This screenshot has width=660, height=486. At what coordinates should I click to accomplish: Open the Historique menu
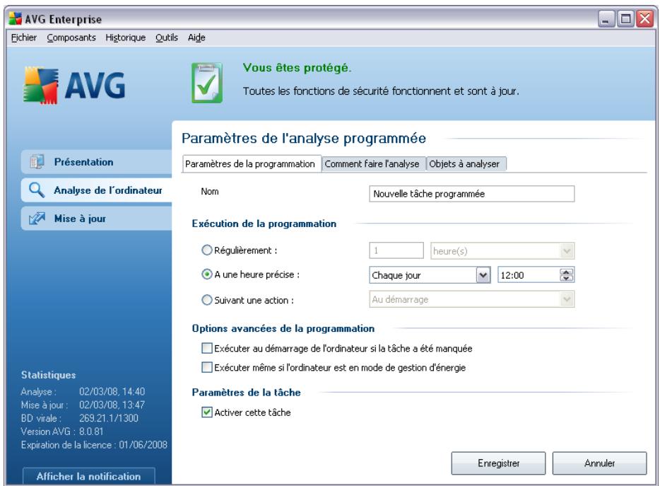tap(126, 37)
